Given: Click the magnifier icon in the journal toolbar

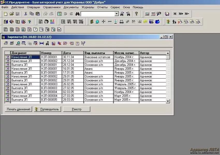Looking at the screenshot, I should [18, 43].
